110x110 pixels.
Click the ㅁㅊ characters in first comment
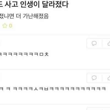pos(44,54)
